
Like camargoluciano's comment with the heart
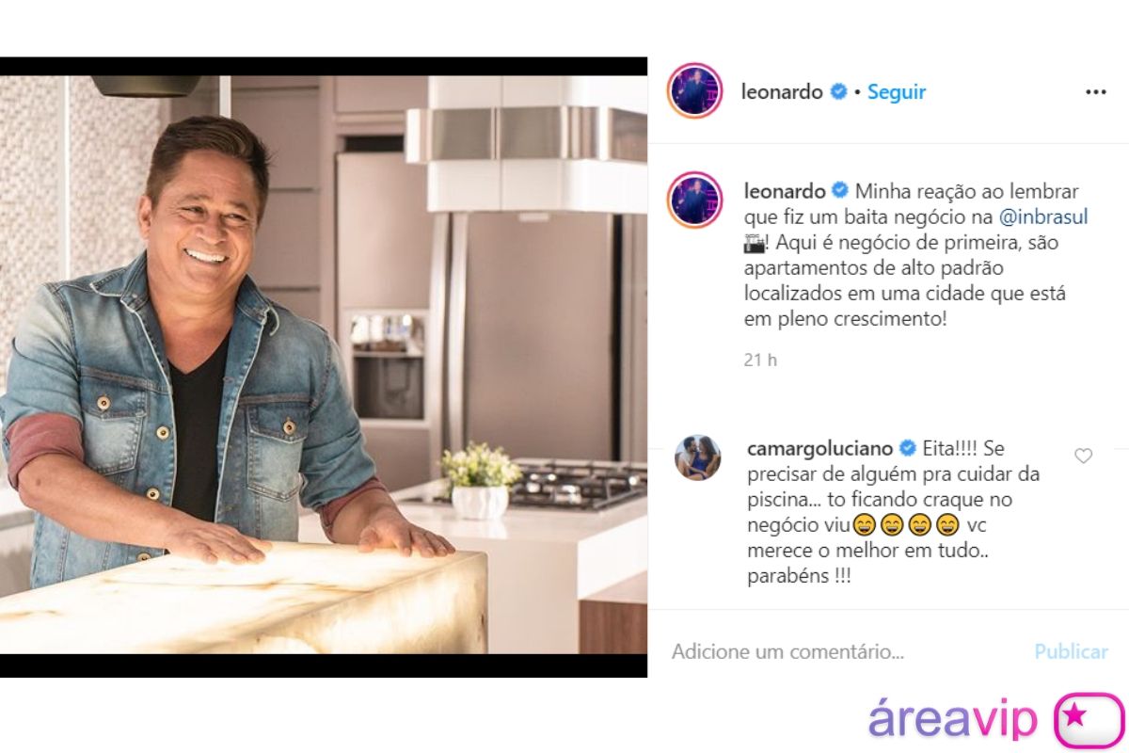click(x=1084, y=456)
